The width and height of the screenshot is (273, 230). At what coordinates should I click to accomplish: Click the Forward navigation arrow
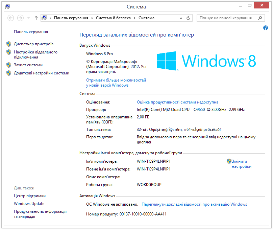click(20, 18)
